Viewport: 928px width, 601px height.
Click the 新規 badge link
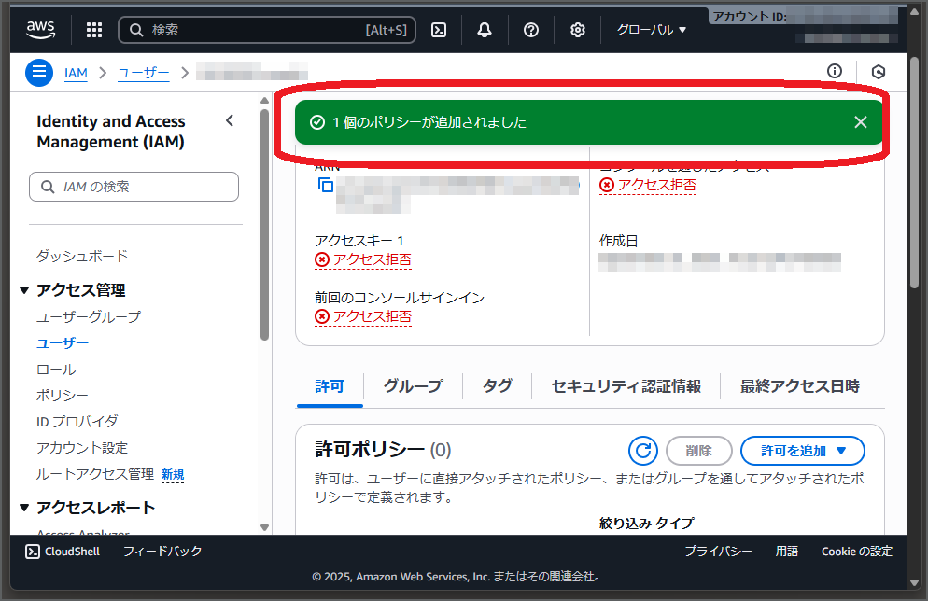tap(173, 474)
